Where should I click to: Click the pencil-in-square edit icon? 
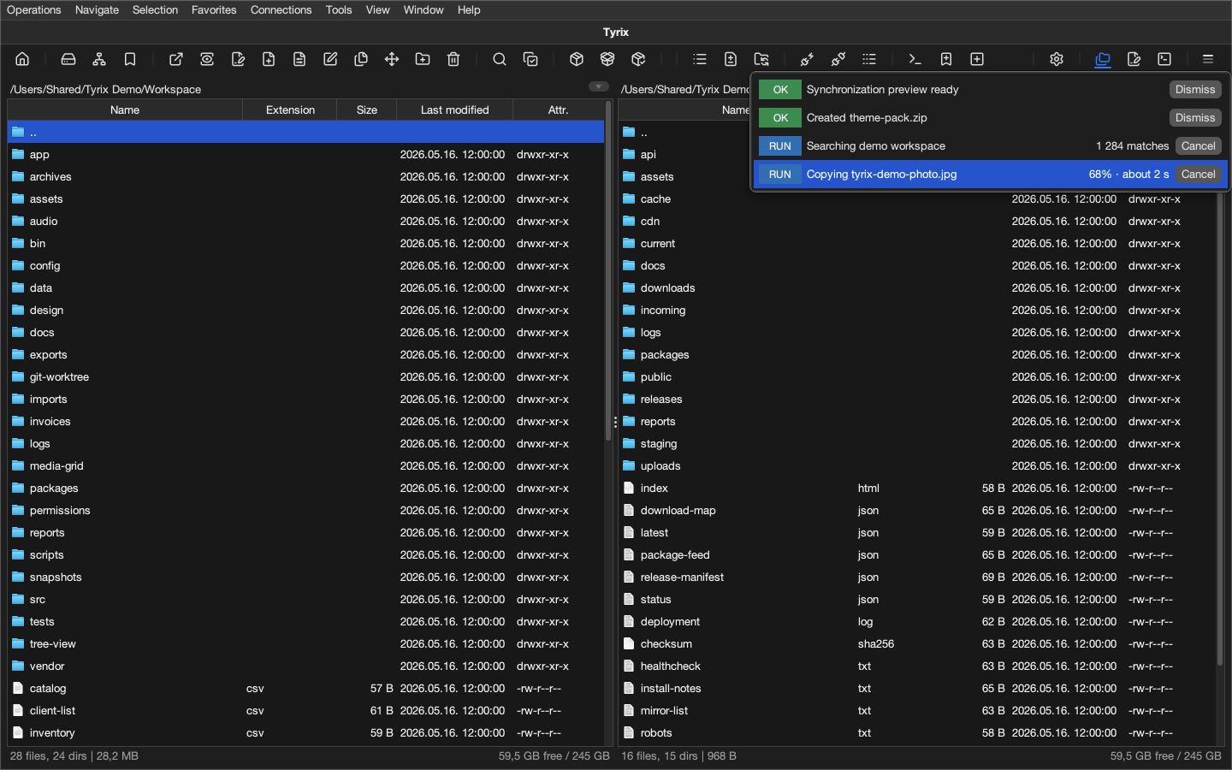[x=330, y=59]
